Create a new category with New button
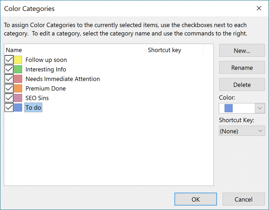The width and height of the screenshot is (269, 210). click(242, 50)
